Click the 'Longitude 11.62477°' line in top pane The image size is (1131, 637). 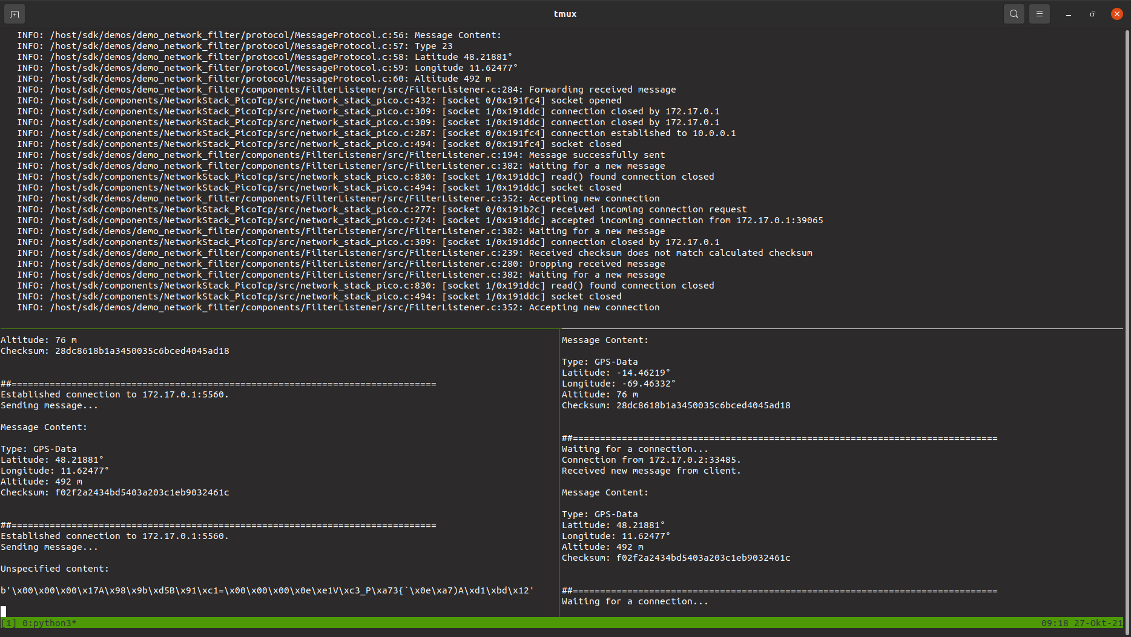click(x=267, y=68)
